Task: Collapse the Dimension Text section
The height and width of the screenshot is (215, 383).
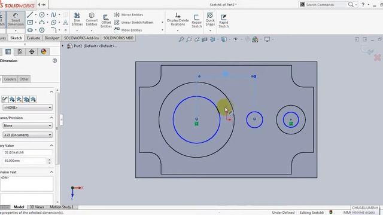Action: [x=51, y=172]
